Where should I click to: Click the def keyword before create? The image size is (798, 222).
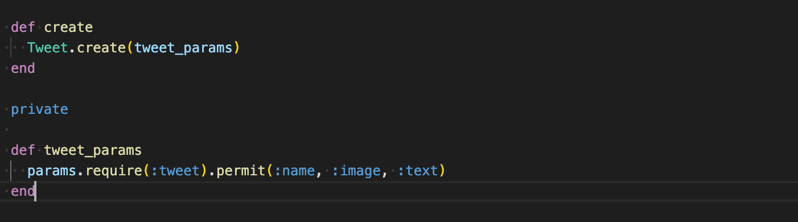coord(23,27)
